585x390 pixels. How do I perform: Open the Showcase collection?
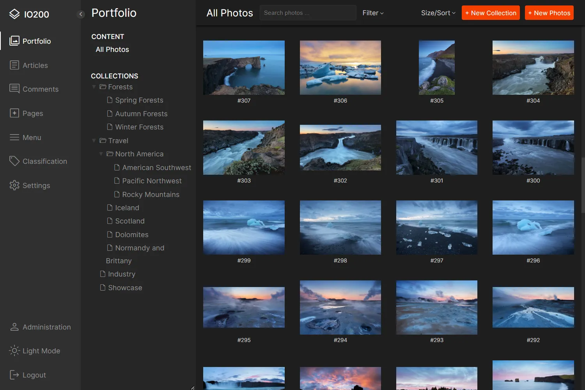tap(125, 287)
